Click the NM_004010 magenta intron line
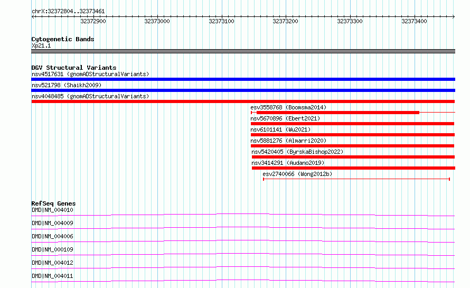470x288 pixels. 243,215
